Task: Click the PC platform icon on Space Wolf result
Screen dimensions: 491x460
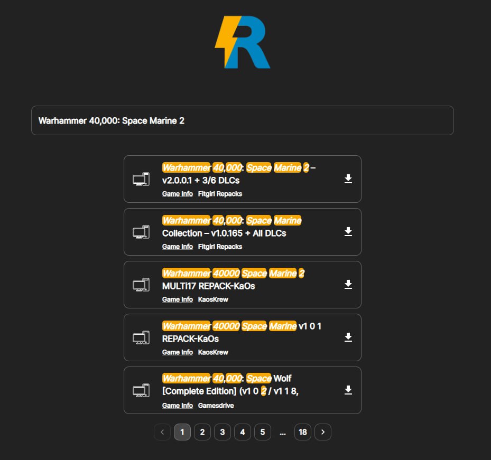Action: 141,390
